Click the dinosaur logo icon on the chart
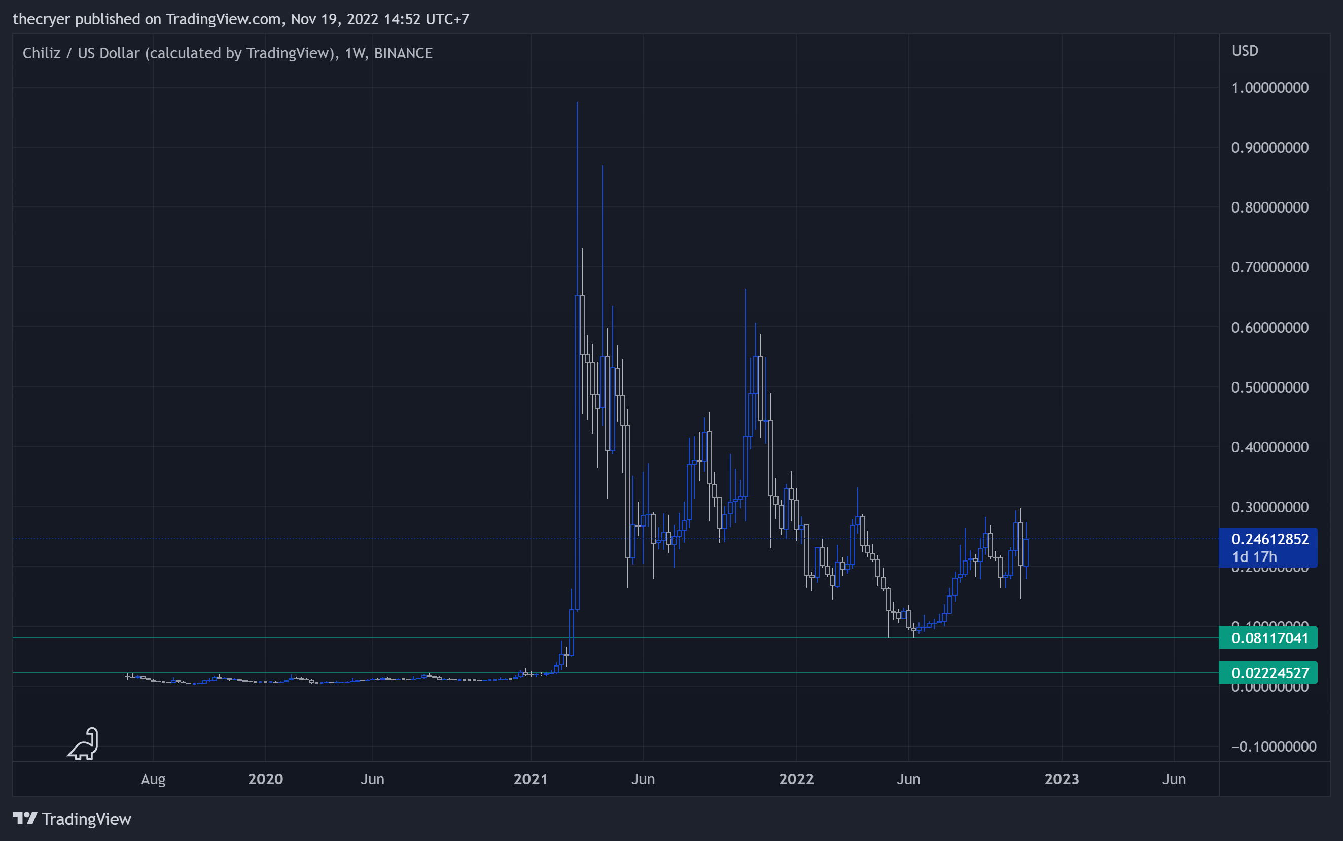Image resolution: width=1343 pixels, height=841 pixels. tap(83, 744)
